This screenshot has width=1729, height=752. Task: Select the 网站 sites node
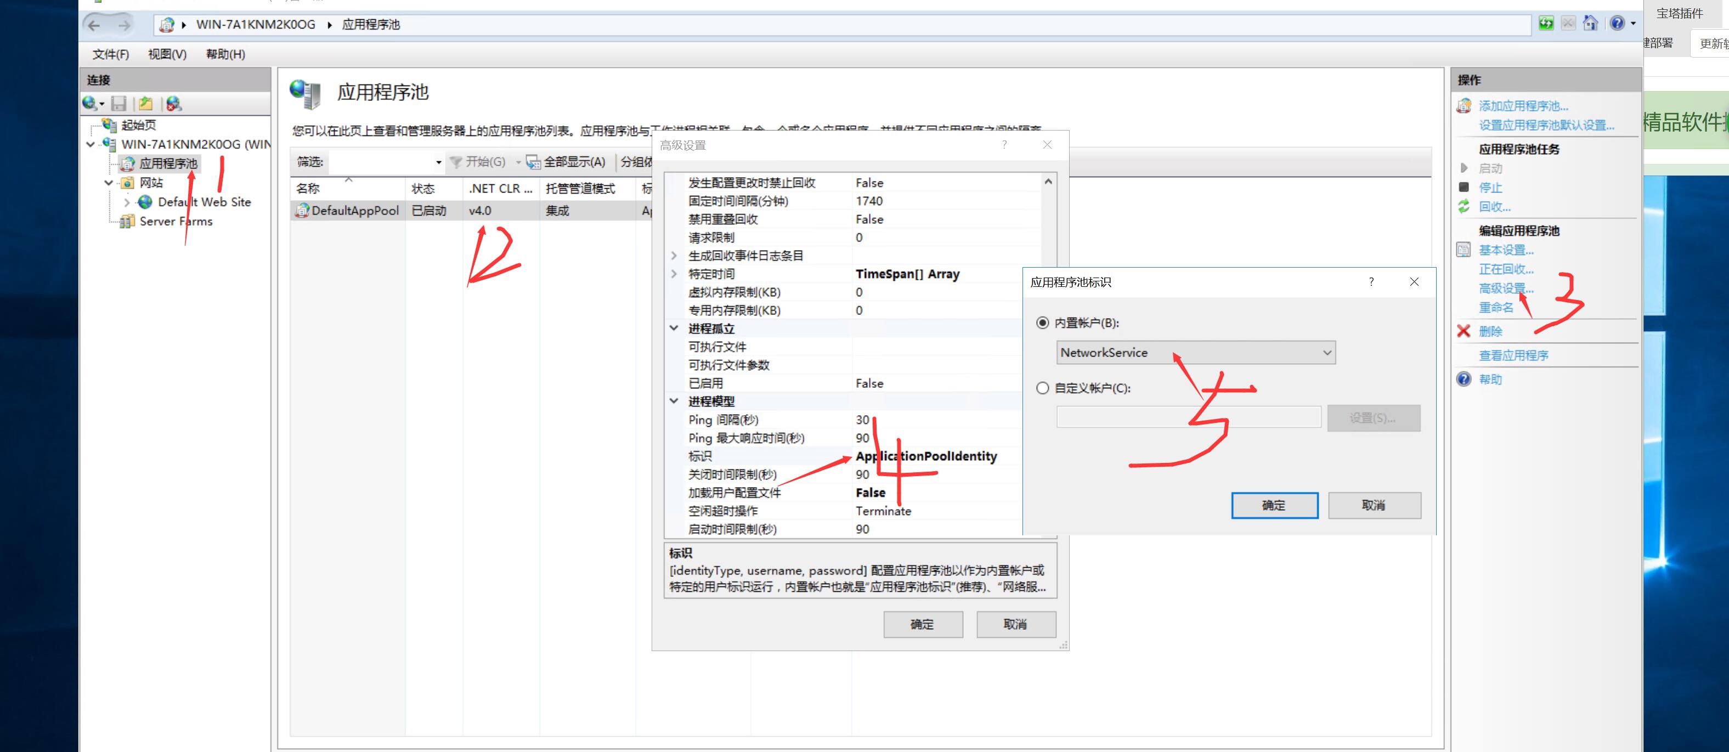151,183
